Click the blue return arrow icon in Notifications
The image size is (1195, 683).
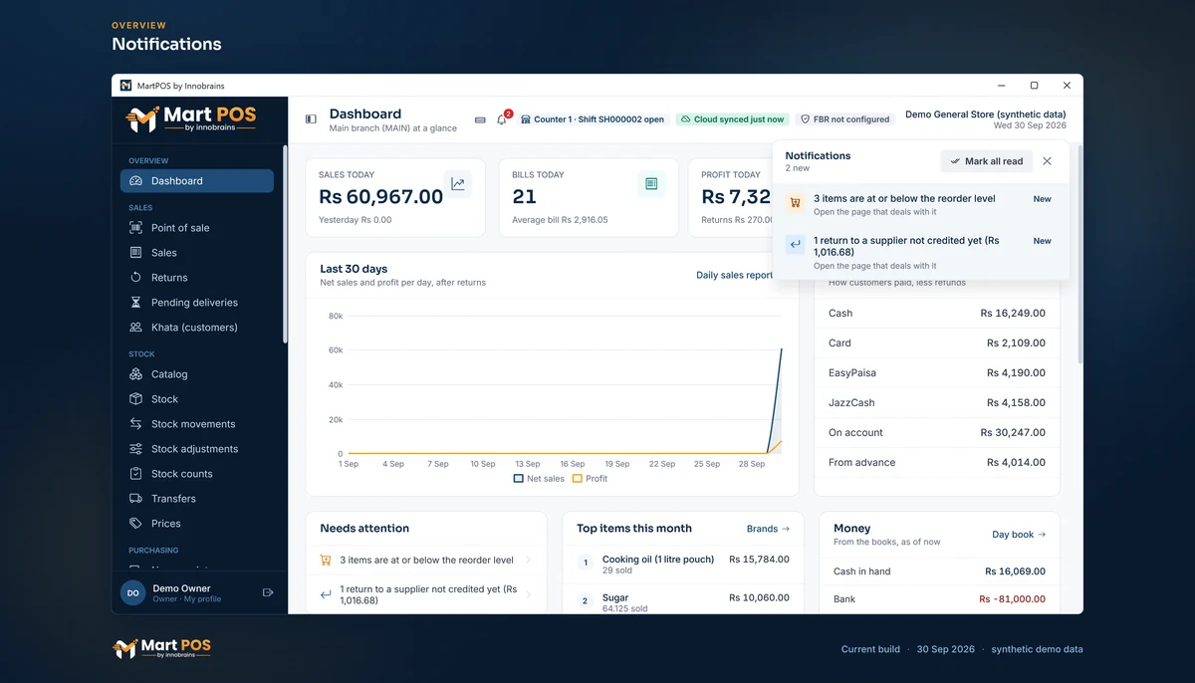tap(795, 244)
